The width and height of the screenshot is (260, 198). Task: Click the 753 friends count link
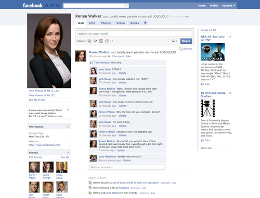tap(35, 157)
